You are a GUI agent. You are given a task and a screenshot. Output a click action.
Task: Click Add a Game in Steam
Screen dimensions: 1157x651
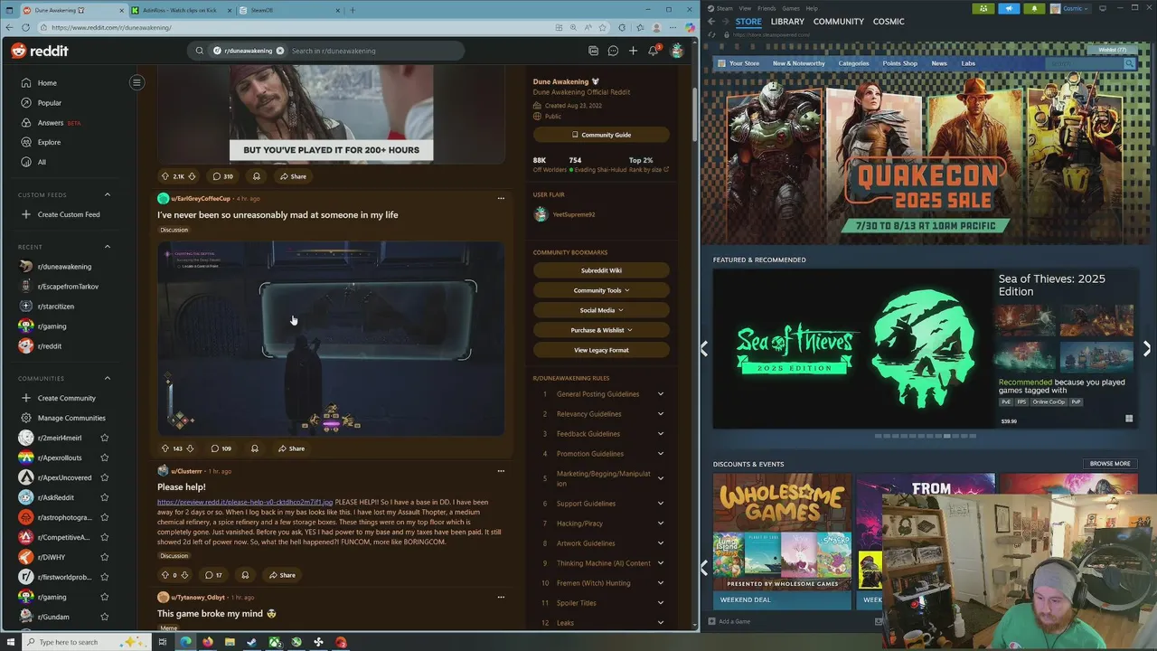click(729, 621)
